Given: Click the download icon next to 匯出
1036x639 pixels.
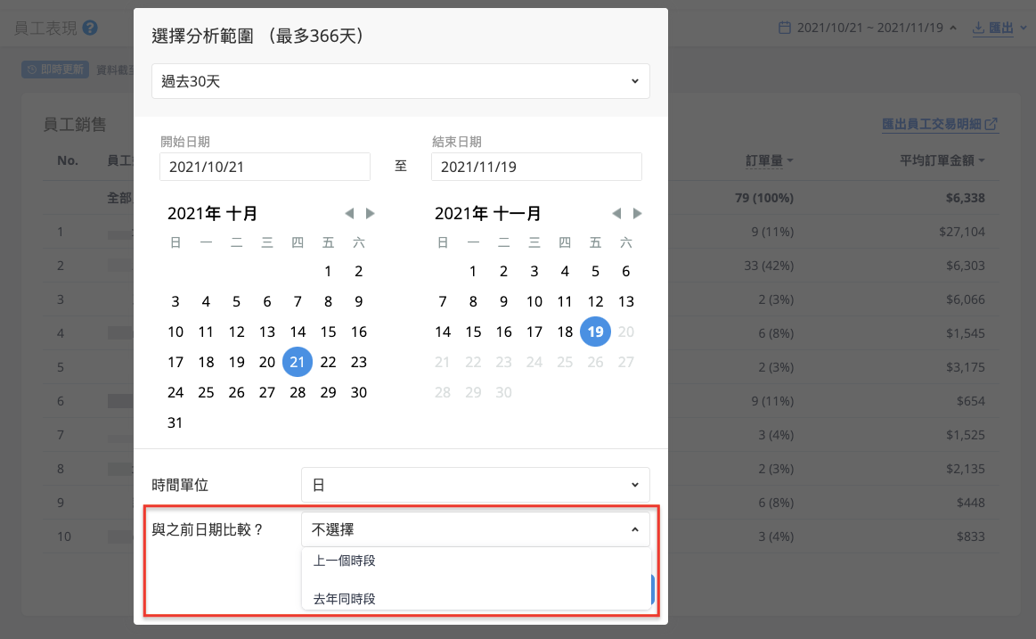Looking at the screenshot, I should (978, 28).
